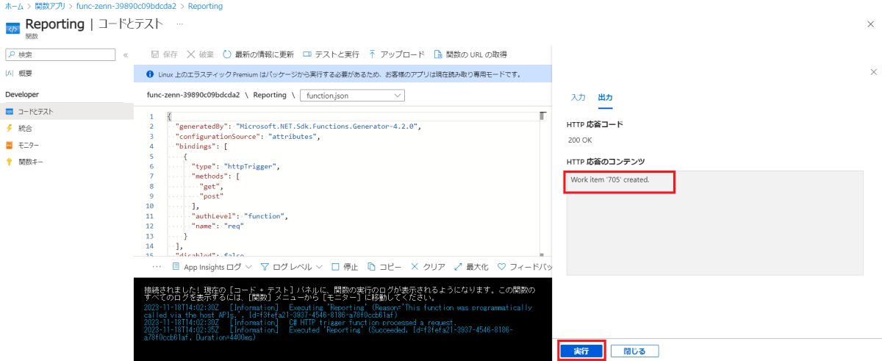Click the info icon in the read-only banner
Image resolution: width=882 pixels, height=361 pixels.
click(150, 74)
